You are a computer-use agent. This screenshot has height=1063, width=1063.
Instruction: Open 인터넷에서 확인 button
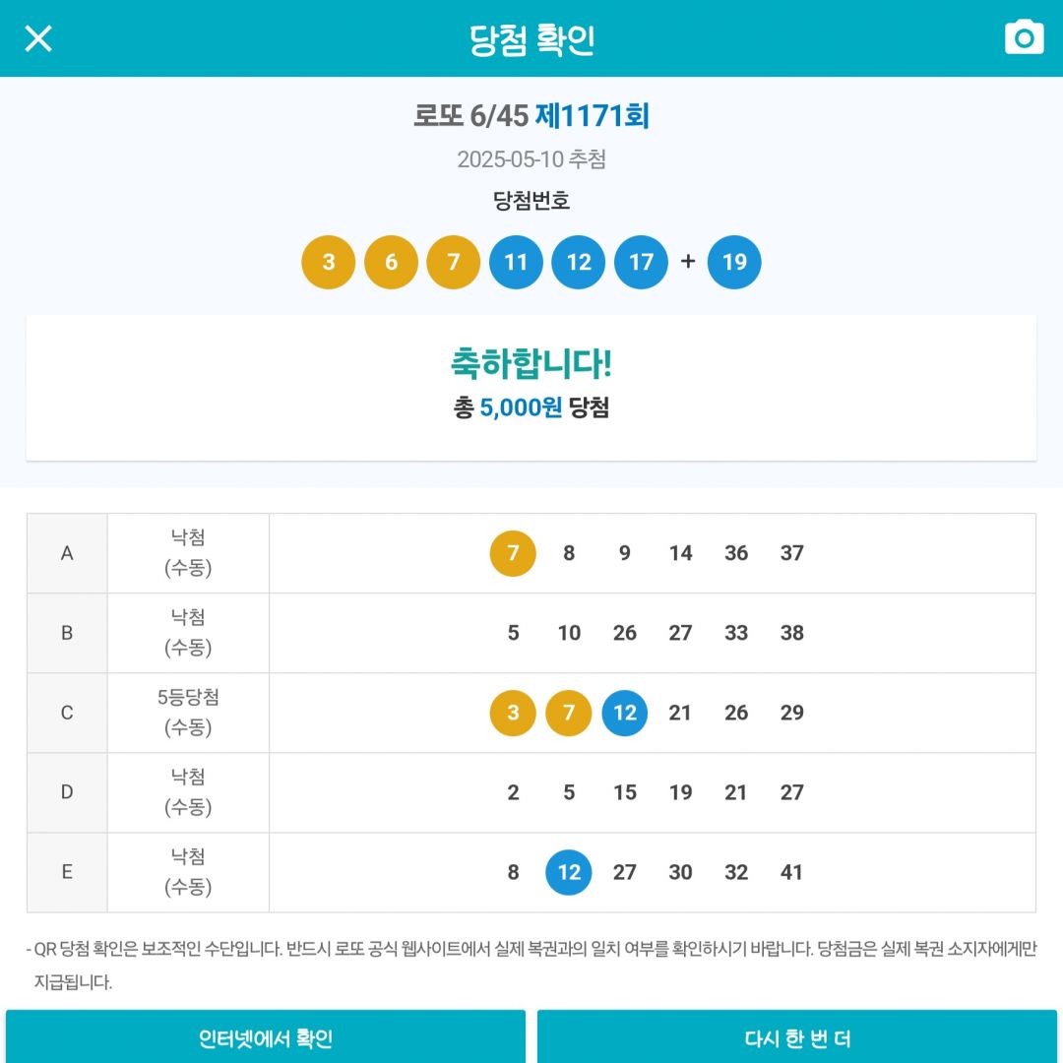[266, 1036]
